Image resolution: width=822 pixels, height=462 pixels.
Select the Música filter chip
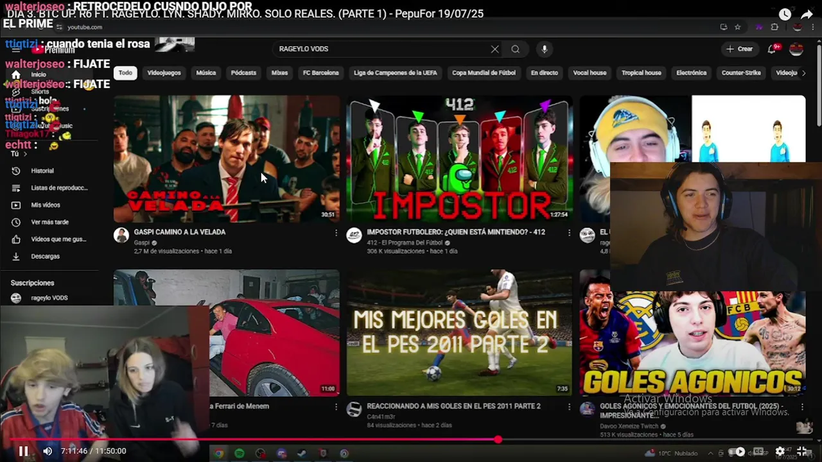coord(205,73)
